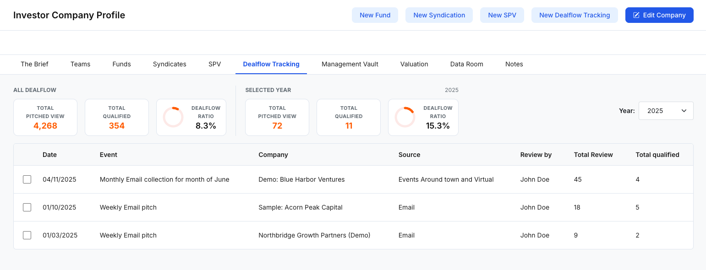Open the Year dropdown showing 2025
The width and height of the screenshot is (706, 270).
point(665,111)
